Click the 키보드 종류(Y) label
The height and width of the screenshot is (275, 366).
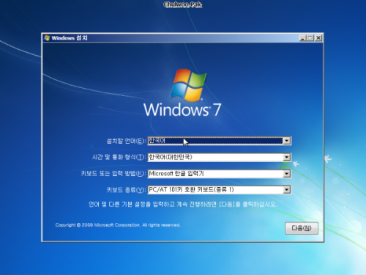click(126, 190)
